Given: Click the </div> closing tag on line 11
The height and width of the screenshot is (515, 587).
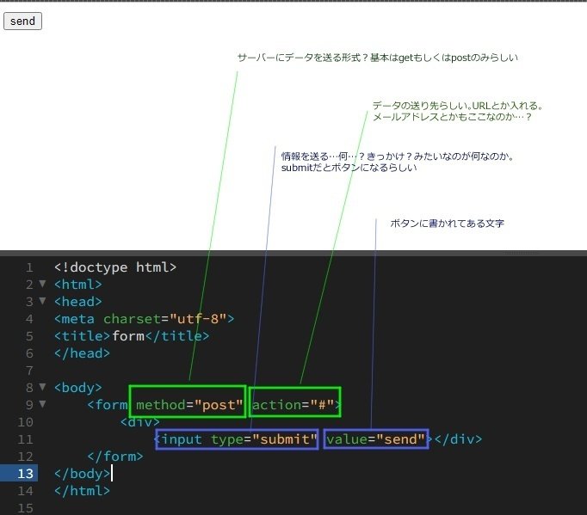Looking at the screenshot, I should coord(458,439).
